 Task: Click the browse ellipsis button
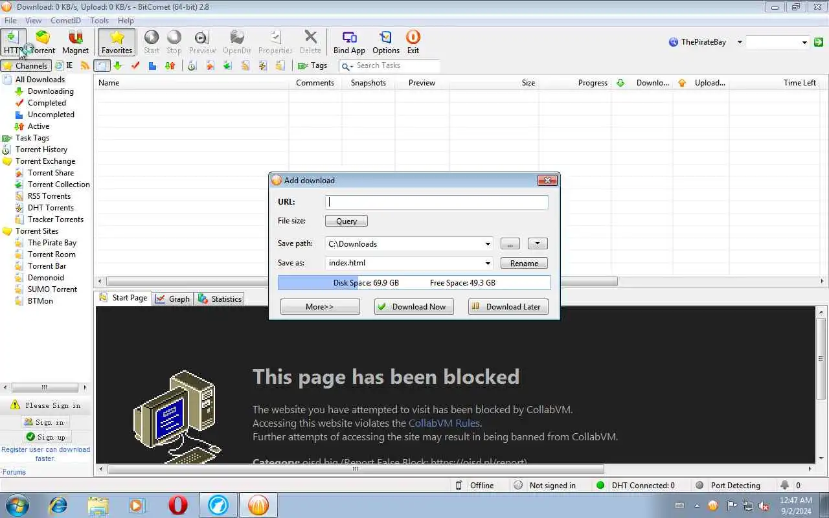(x=510, y=244)
